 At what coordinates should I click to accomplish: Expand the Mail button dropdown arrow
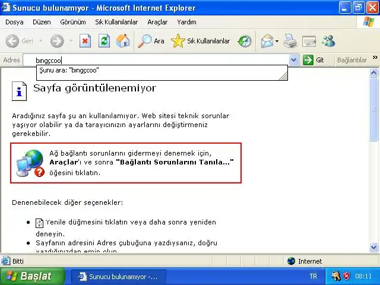tap(277, 41)
